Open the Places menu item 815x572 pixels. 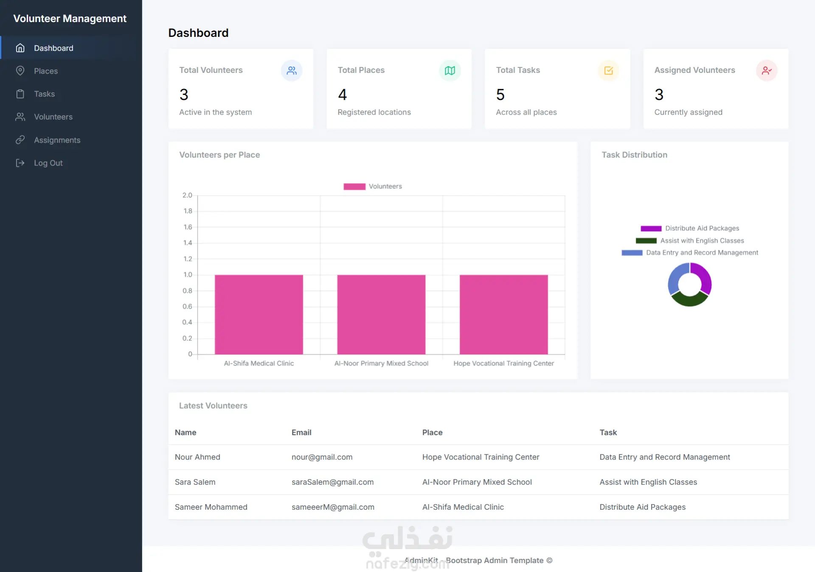tap(46, 71)
